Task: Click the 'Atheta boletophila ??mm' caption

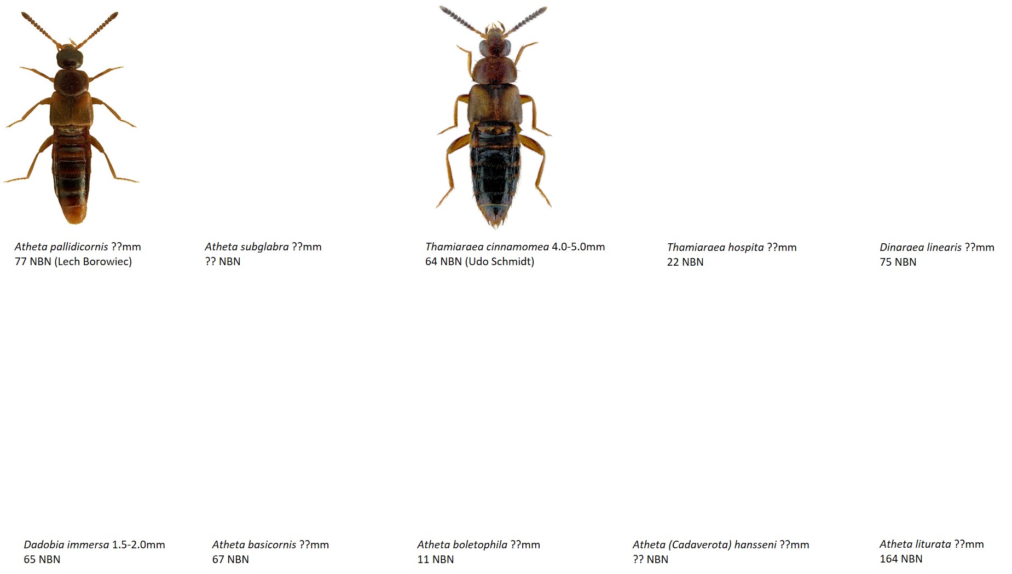Action: tap(478, 544)
